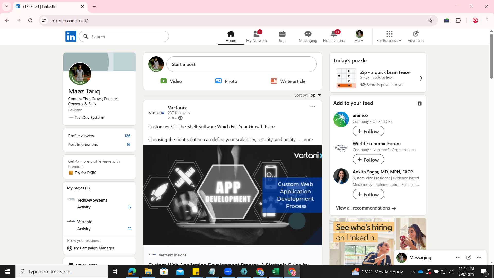
Task: Open Excel from taskbar
Action: [276, 272]
